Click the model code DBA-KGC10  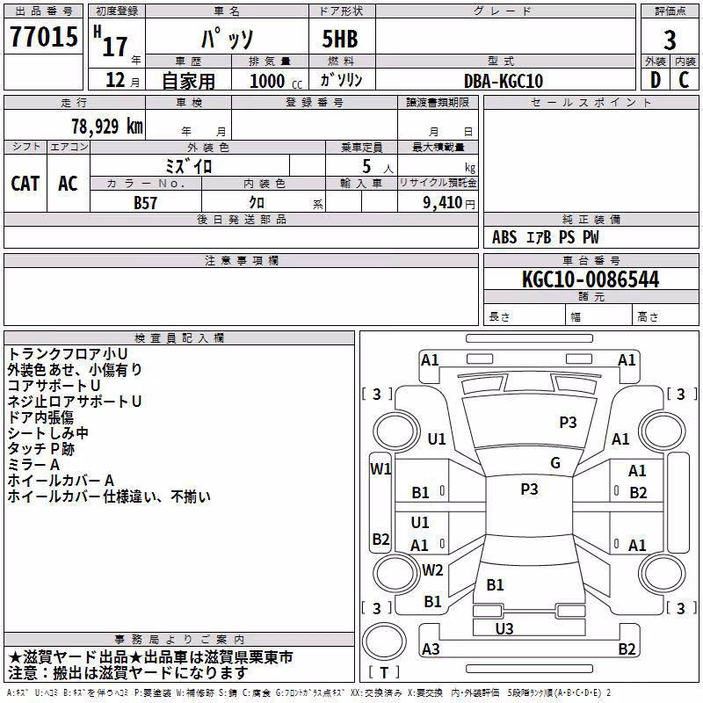coord(505,79)
